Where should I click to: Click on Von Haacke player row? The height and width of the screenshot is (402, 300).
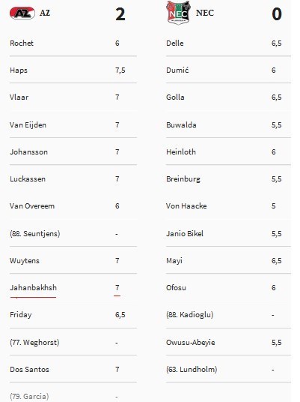pos(228,206)
